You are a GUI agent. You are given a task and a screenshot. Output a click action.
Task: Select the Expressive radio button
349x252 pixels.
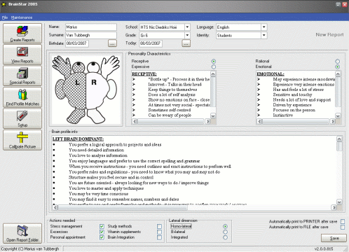coord(214,66)
